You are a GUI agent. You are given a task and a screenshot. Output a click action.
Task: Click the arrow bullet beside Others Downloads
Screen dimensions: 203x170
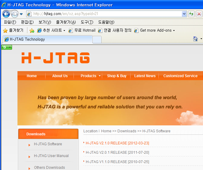pyautogui.click(x=30, y=168)
